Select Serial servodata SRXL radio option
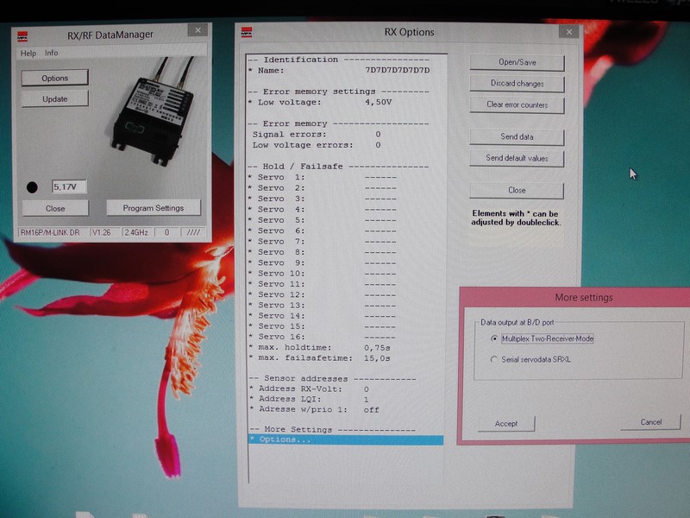 pos(493,359)
